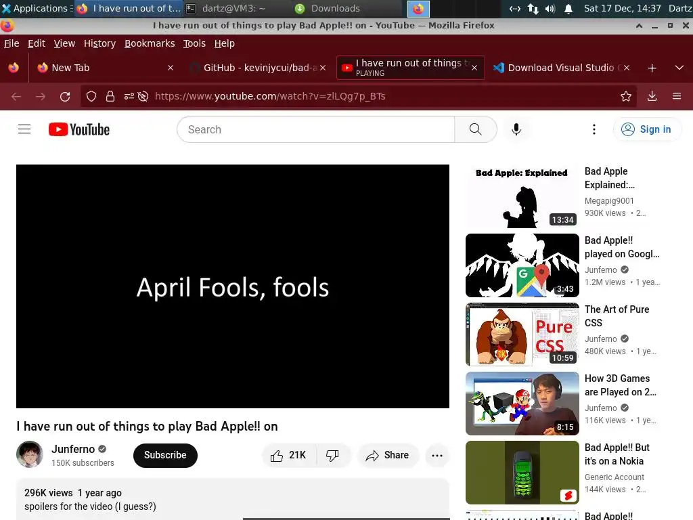The width and height of the screenshot is (693, 520).
Task: Open more actions ellipsis under video
Action: [x=437, y=456]
